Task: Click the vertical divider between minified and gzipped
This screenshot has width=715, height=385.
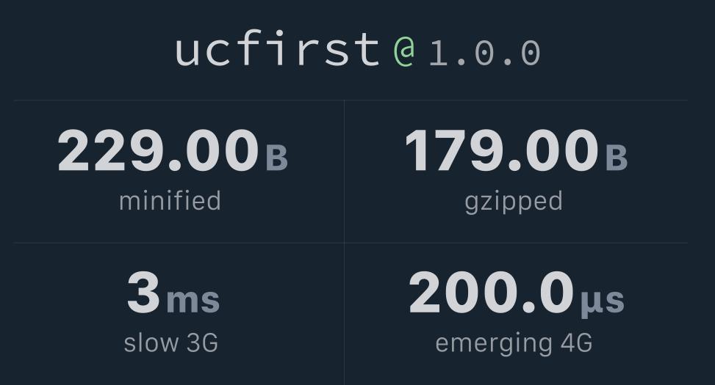Action: [344, 171]
